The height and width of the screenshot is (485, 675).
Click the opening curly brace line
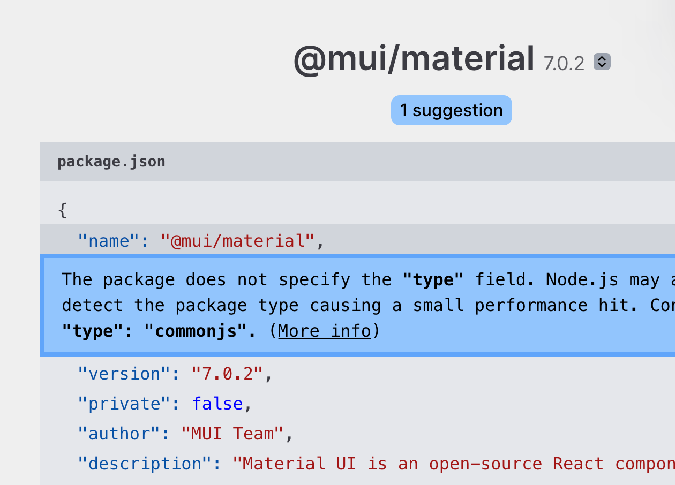point(62,210)
